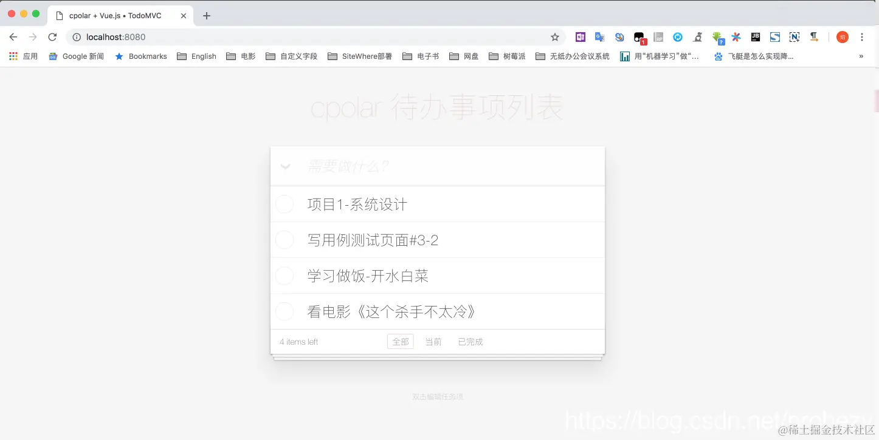Click the extension icon with red badge 1
This screenshot has width=879, height=440.
639,37
